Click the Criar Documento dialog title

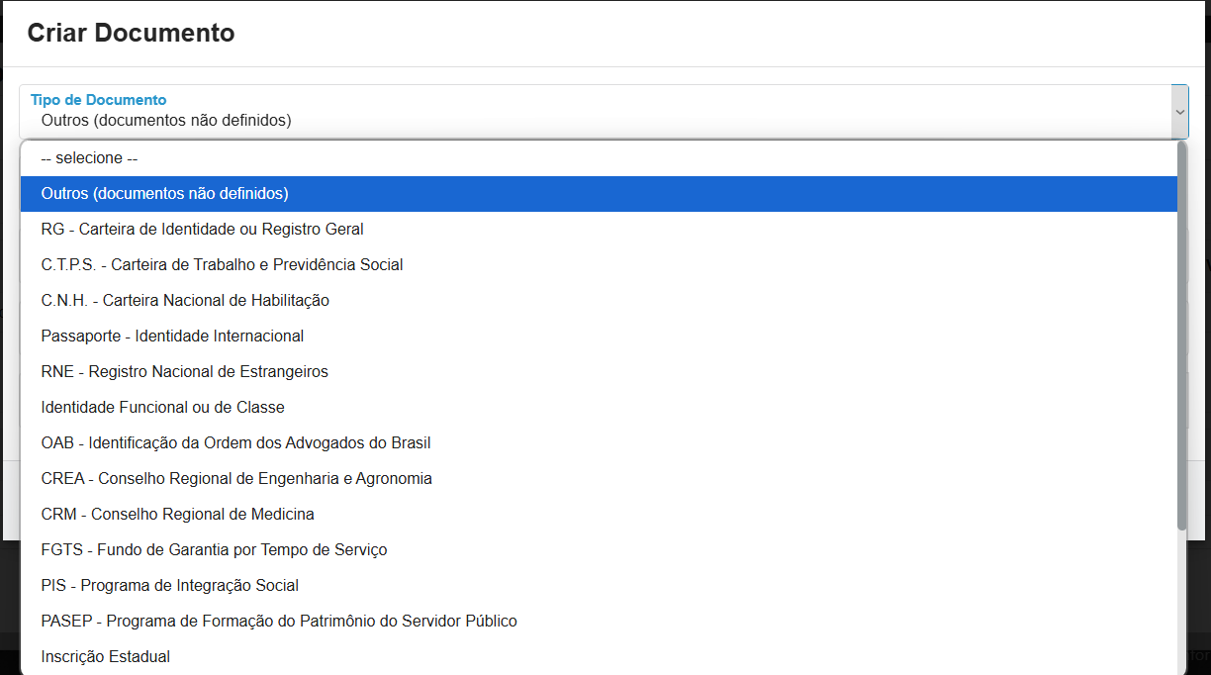coord(131,33)
